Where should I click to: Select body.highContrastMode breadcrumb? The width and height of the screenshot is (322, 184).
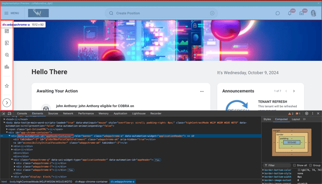tap(41, 182)
